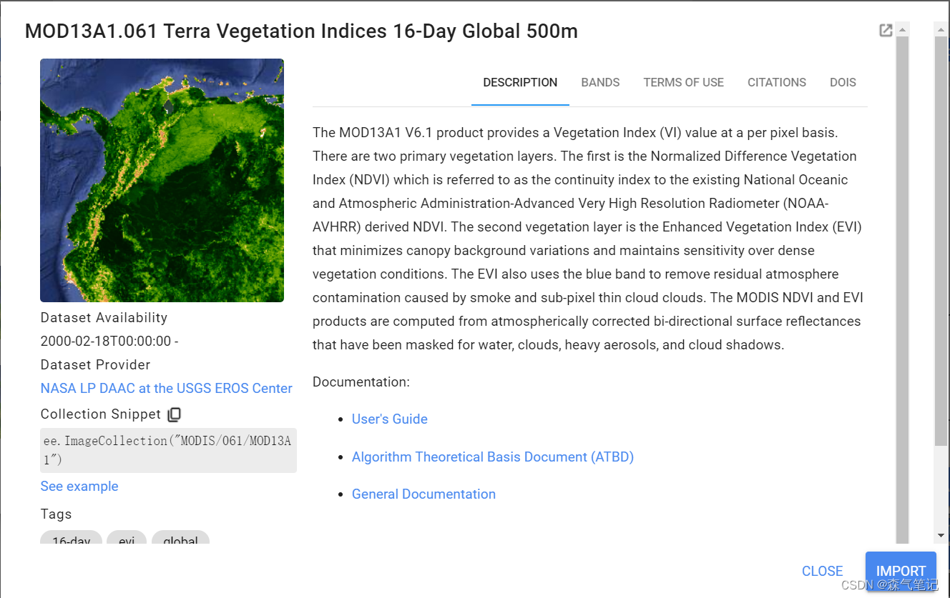
Task: Click the IMPORT button
Action: tap(901, 570)
